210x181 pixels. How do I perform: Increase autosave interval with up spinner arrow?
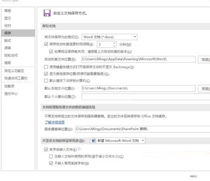coord(114,43)
